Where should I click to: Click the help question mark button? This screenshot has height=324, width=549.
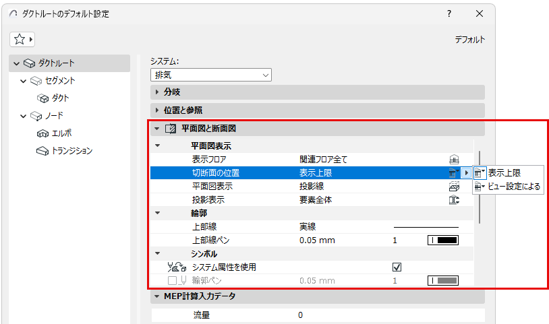[x=449, y=13]
